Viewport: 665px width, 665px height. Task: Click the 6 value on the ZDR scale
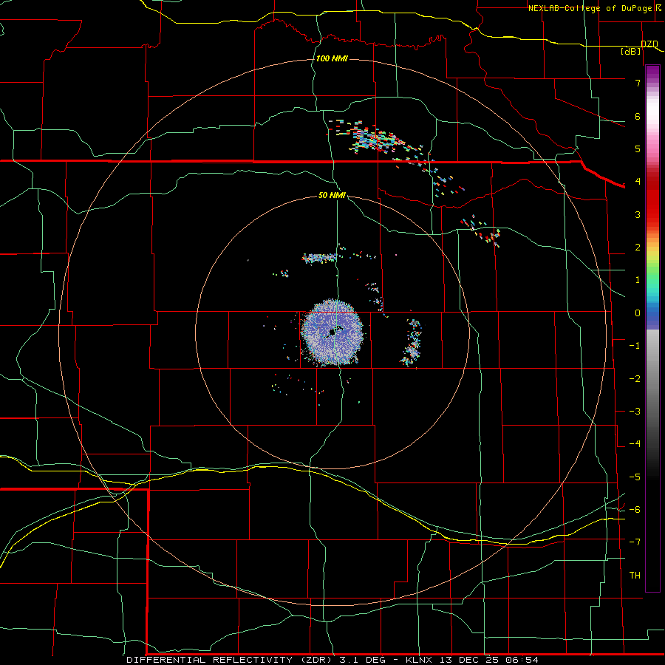[638, 116]
